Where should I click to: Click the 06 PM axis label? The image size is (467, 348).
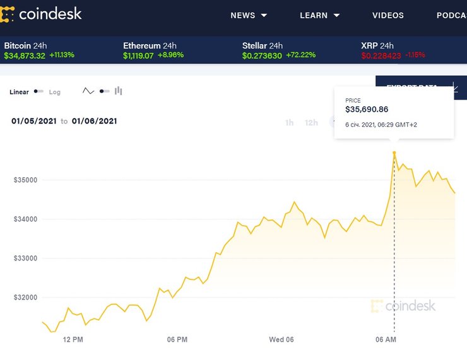[x=177, y=339]
